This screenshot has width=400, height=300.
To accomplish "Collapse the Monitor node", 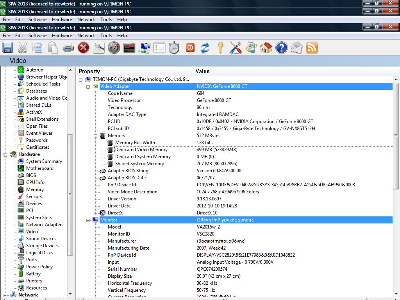I will coord(88,220).
